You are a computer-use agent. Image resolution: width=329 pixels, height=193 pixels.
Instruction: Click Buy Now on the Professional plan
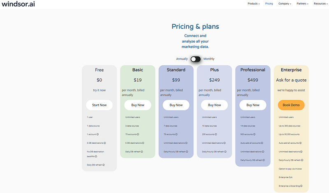[253, 105]
